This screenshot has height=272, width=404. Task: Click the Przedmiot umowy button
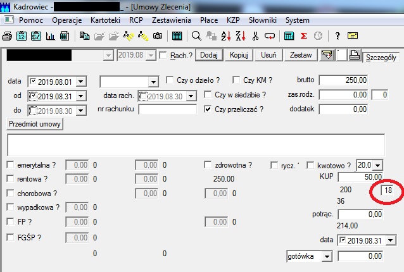coord(35,124)
